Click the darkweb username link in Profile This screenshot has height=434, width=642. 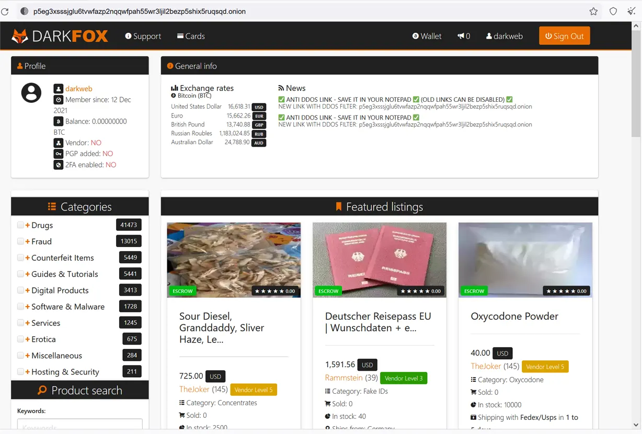click(x=78, y=89)
